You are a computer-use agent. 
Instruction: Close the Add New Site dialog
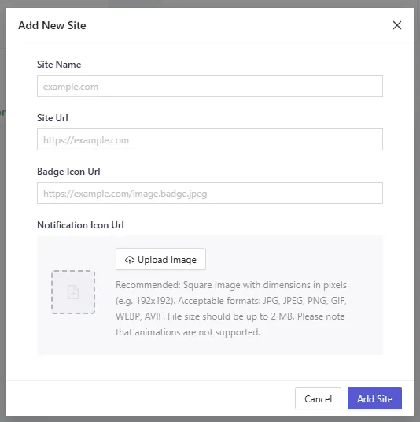click(x=397, y=25)
